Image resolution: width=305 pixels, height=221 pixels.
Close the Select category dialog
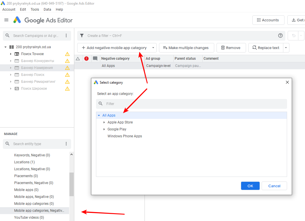(x=287, y=82)
